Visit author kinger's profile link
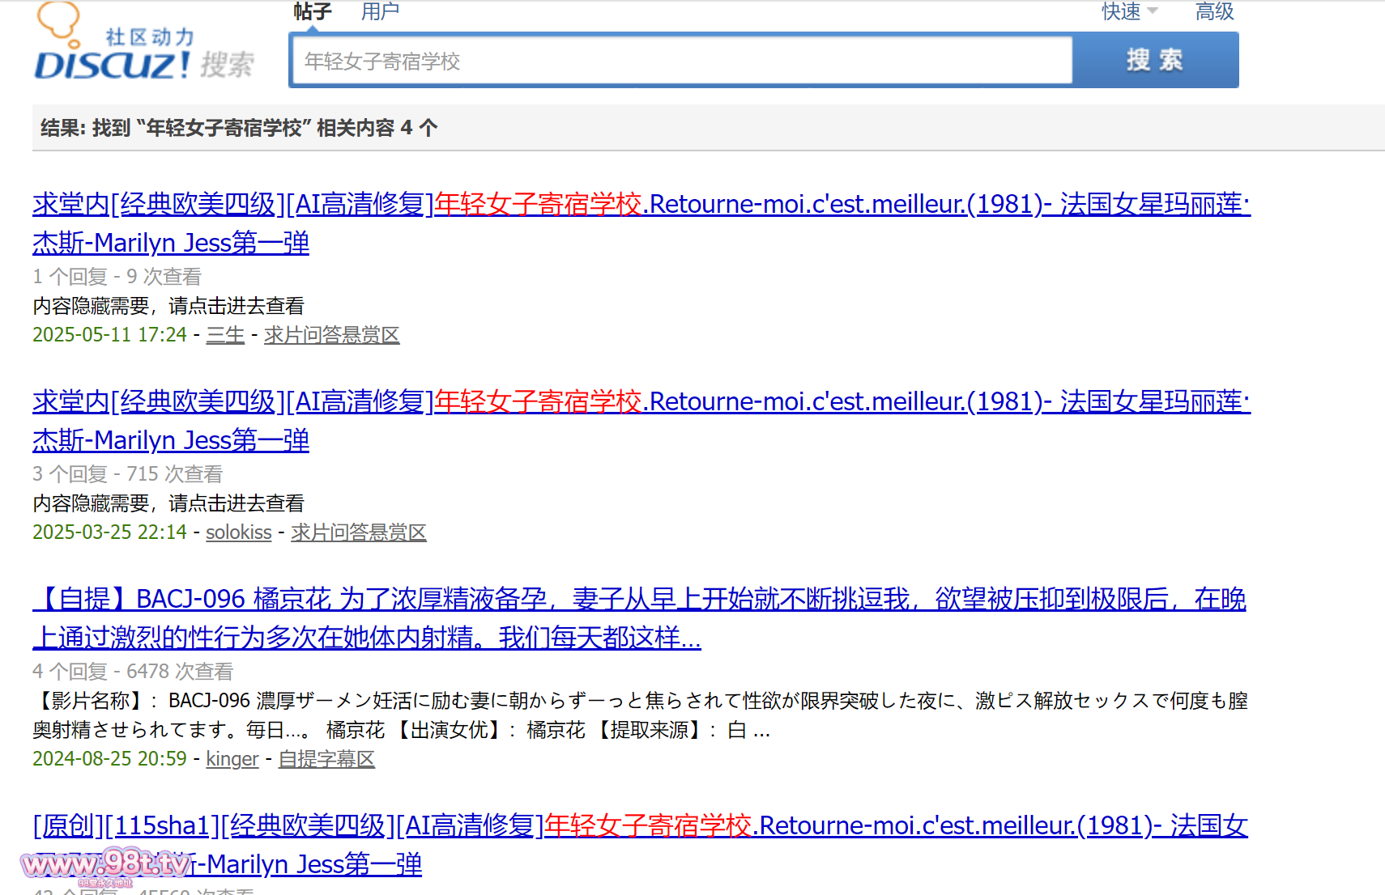Viewport: 1385px width, 895px height. click(232, 759)
